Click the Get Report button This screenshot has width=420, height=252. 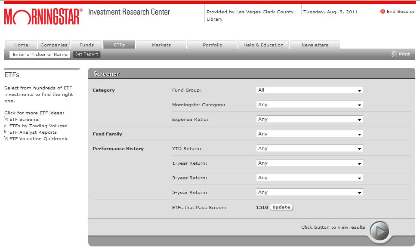pos(86,54)
